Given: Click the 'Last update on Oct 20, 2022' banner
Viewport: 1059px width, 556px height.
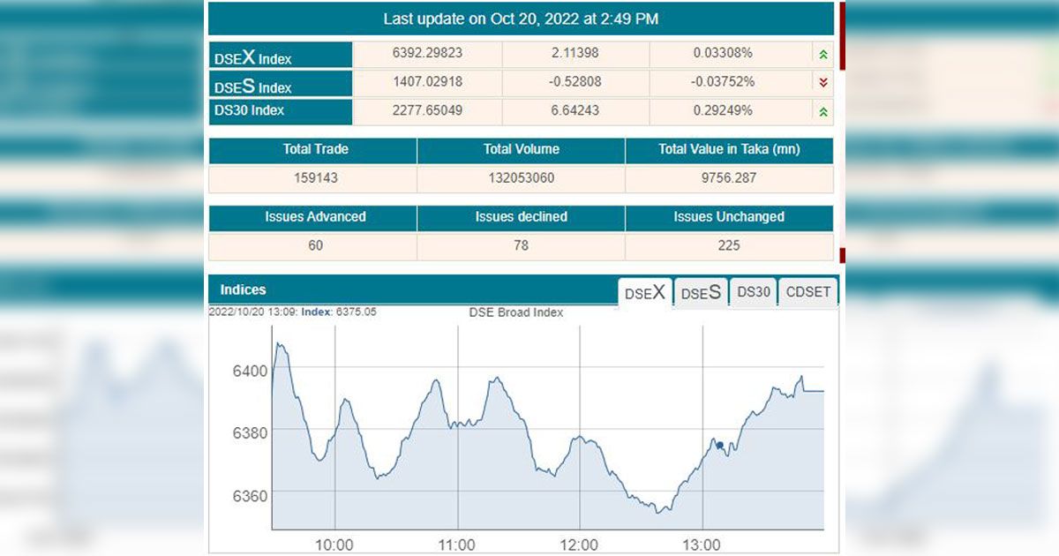Looking at the screenshot, I should point(521,19).
